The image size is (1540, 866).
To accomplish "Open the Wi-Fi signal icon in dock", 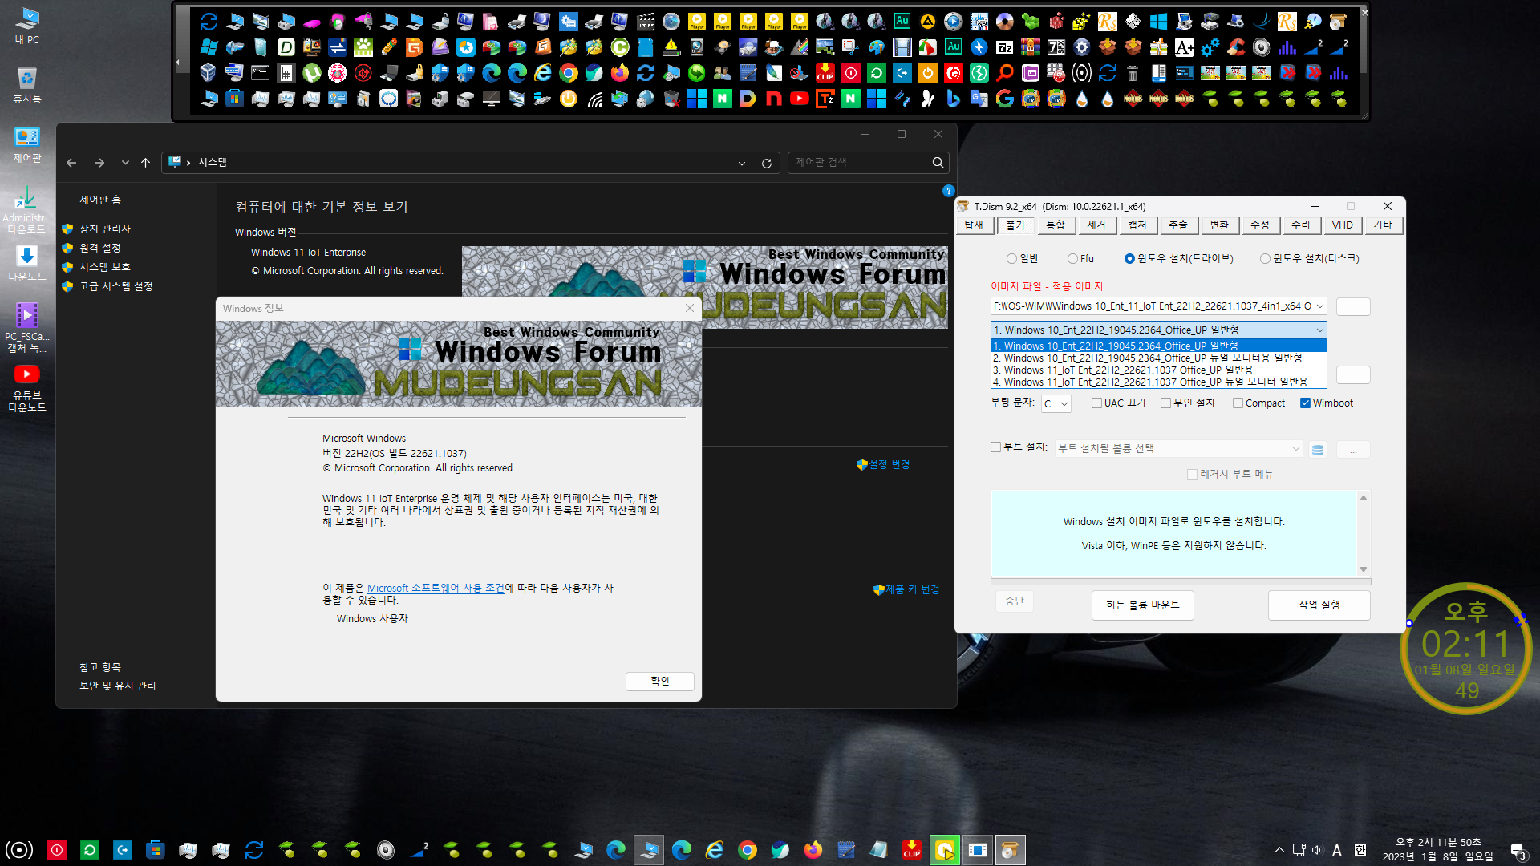I will click(594, 99).
